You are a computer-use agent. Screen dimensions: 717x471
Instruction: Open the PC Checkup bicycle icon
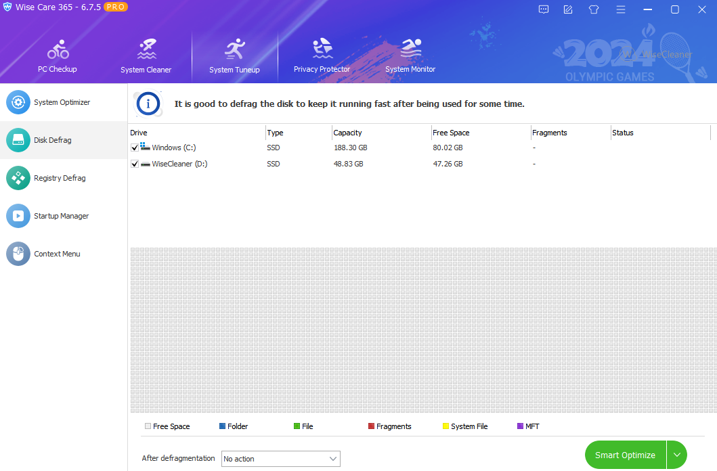[x=58, y=49]
